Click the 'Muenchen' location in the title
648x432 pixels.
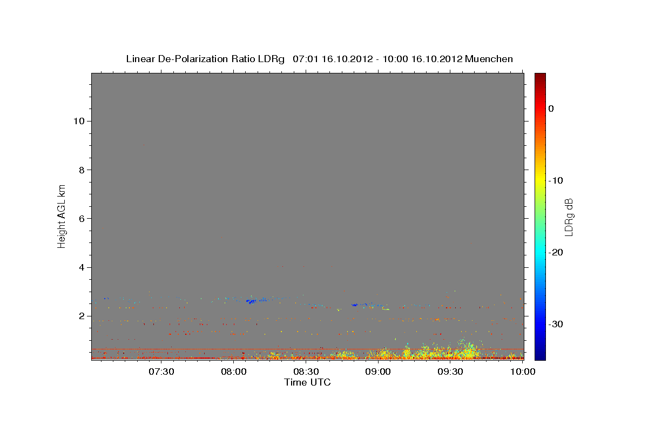pos(489,59)
